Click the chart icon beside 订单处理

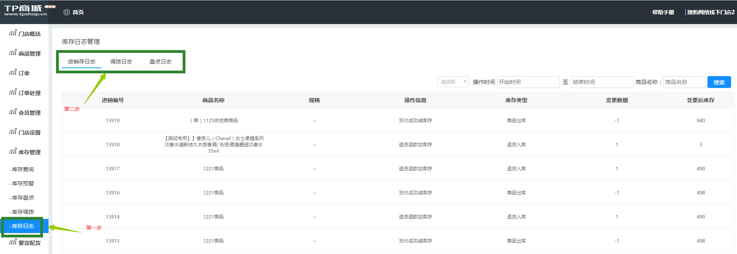click(13, 92)
